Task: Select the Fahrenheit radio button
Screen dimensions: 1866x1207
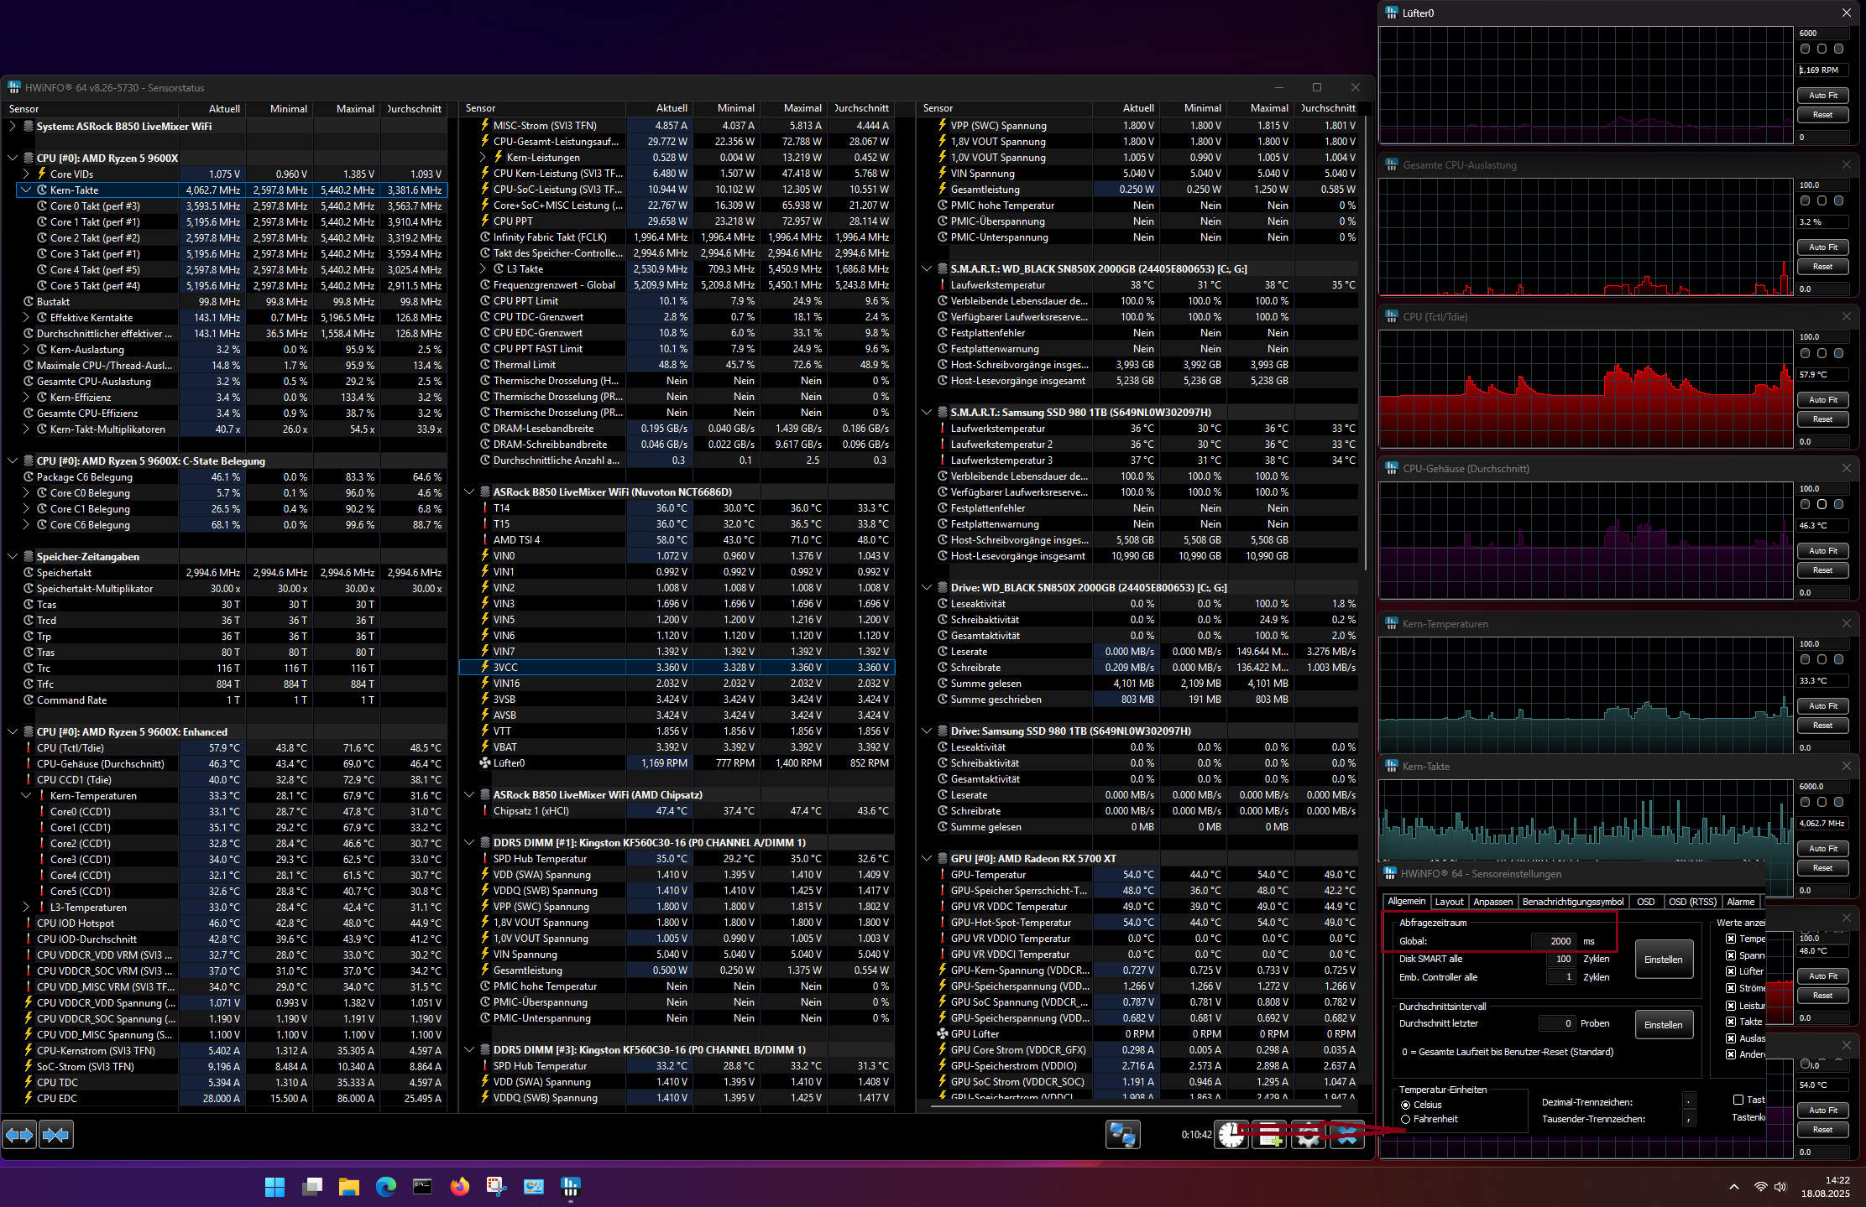Action: tap(1406, 1119)
